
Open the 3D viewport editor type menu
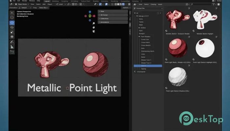[x=11, y=4]
